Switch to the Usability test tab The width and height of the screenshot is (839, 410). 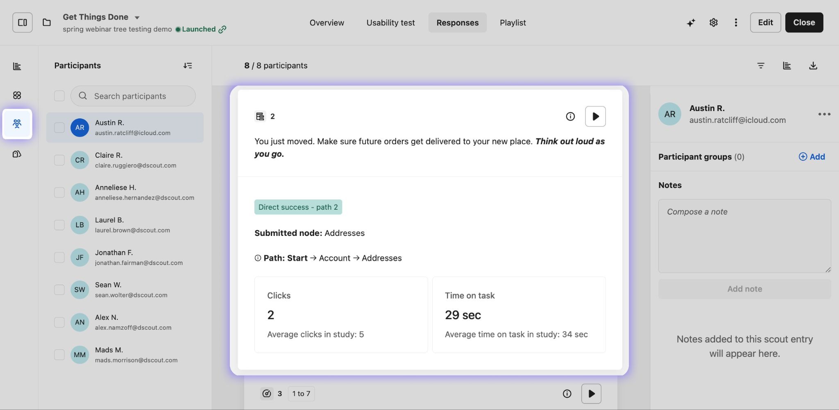click(x=390, y=23)
